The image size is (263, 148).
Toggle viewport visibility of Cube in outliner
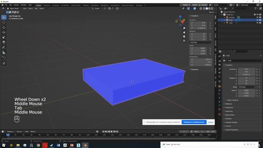pyautogui.click(x=258, y=20)
